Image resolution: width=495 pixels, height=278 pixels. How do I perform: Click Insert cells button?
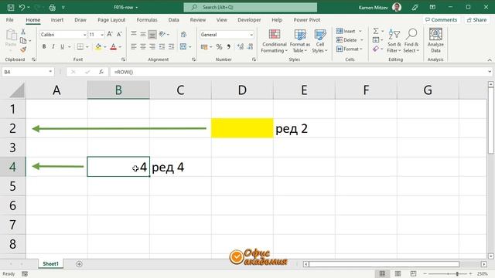coord(349,31)
